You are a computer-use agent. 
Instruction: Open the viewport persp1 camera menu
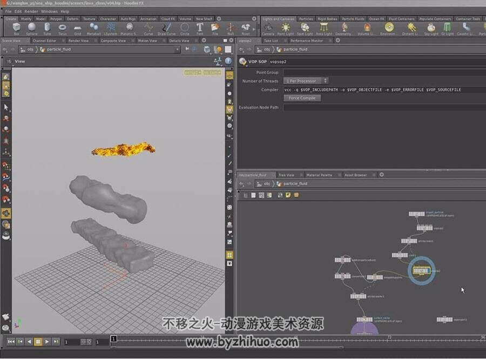point(192,72)
